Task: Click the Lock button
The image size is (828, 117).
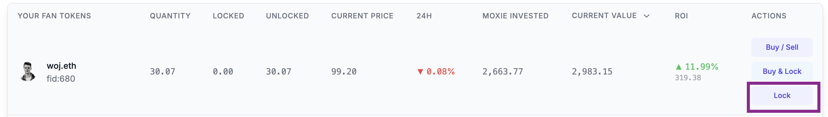Action: click(782, 96)
